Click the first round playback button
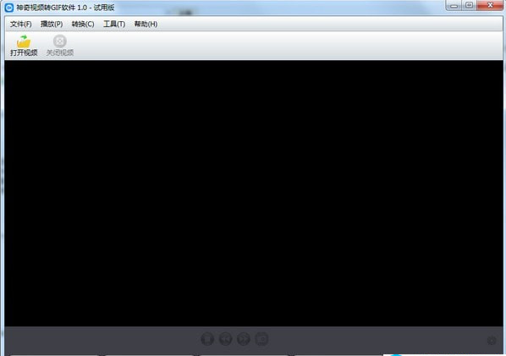 [207, 339]
